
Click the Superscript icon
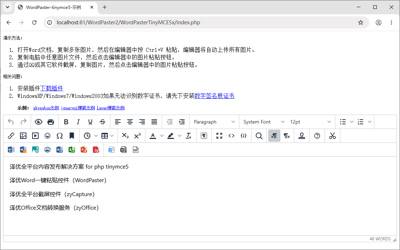click(x=137, y=136)
